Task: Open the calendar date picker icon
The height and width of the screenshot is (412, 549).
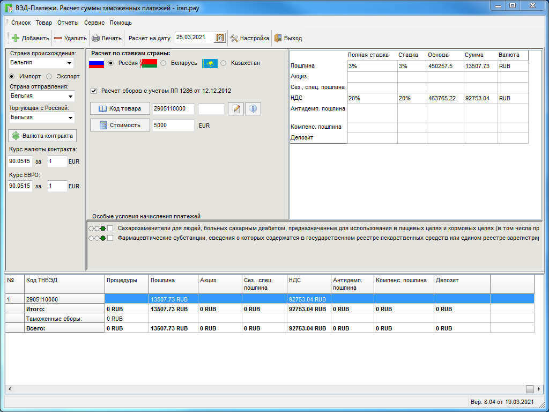Action: [x=220, y=38]
